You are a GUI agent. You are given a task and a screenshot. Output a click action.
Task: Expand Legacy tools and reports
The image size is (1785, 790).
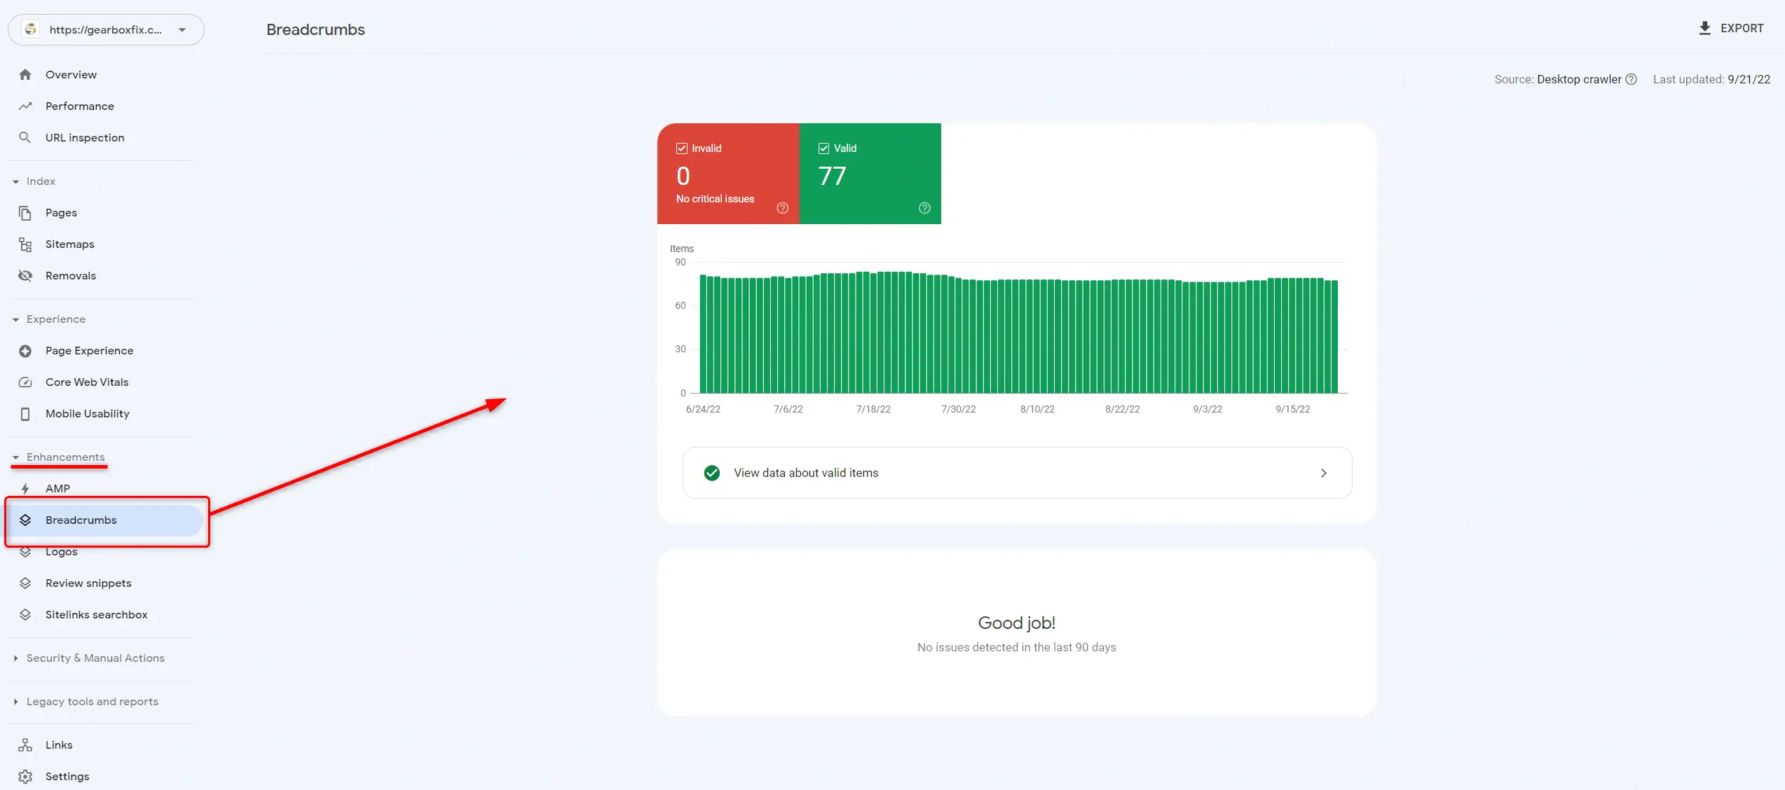[x=15, y=702]
